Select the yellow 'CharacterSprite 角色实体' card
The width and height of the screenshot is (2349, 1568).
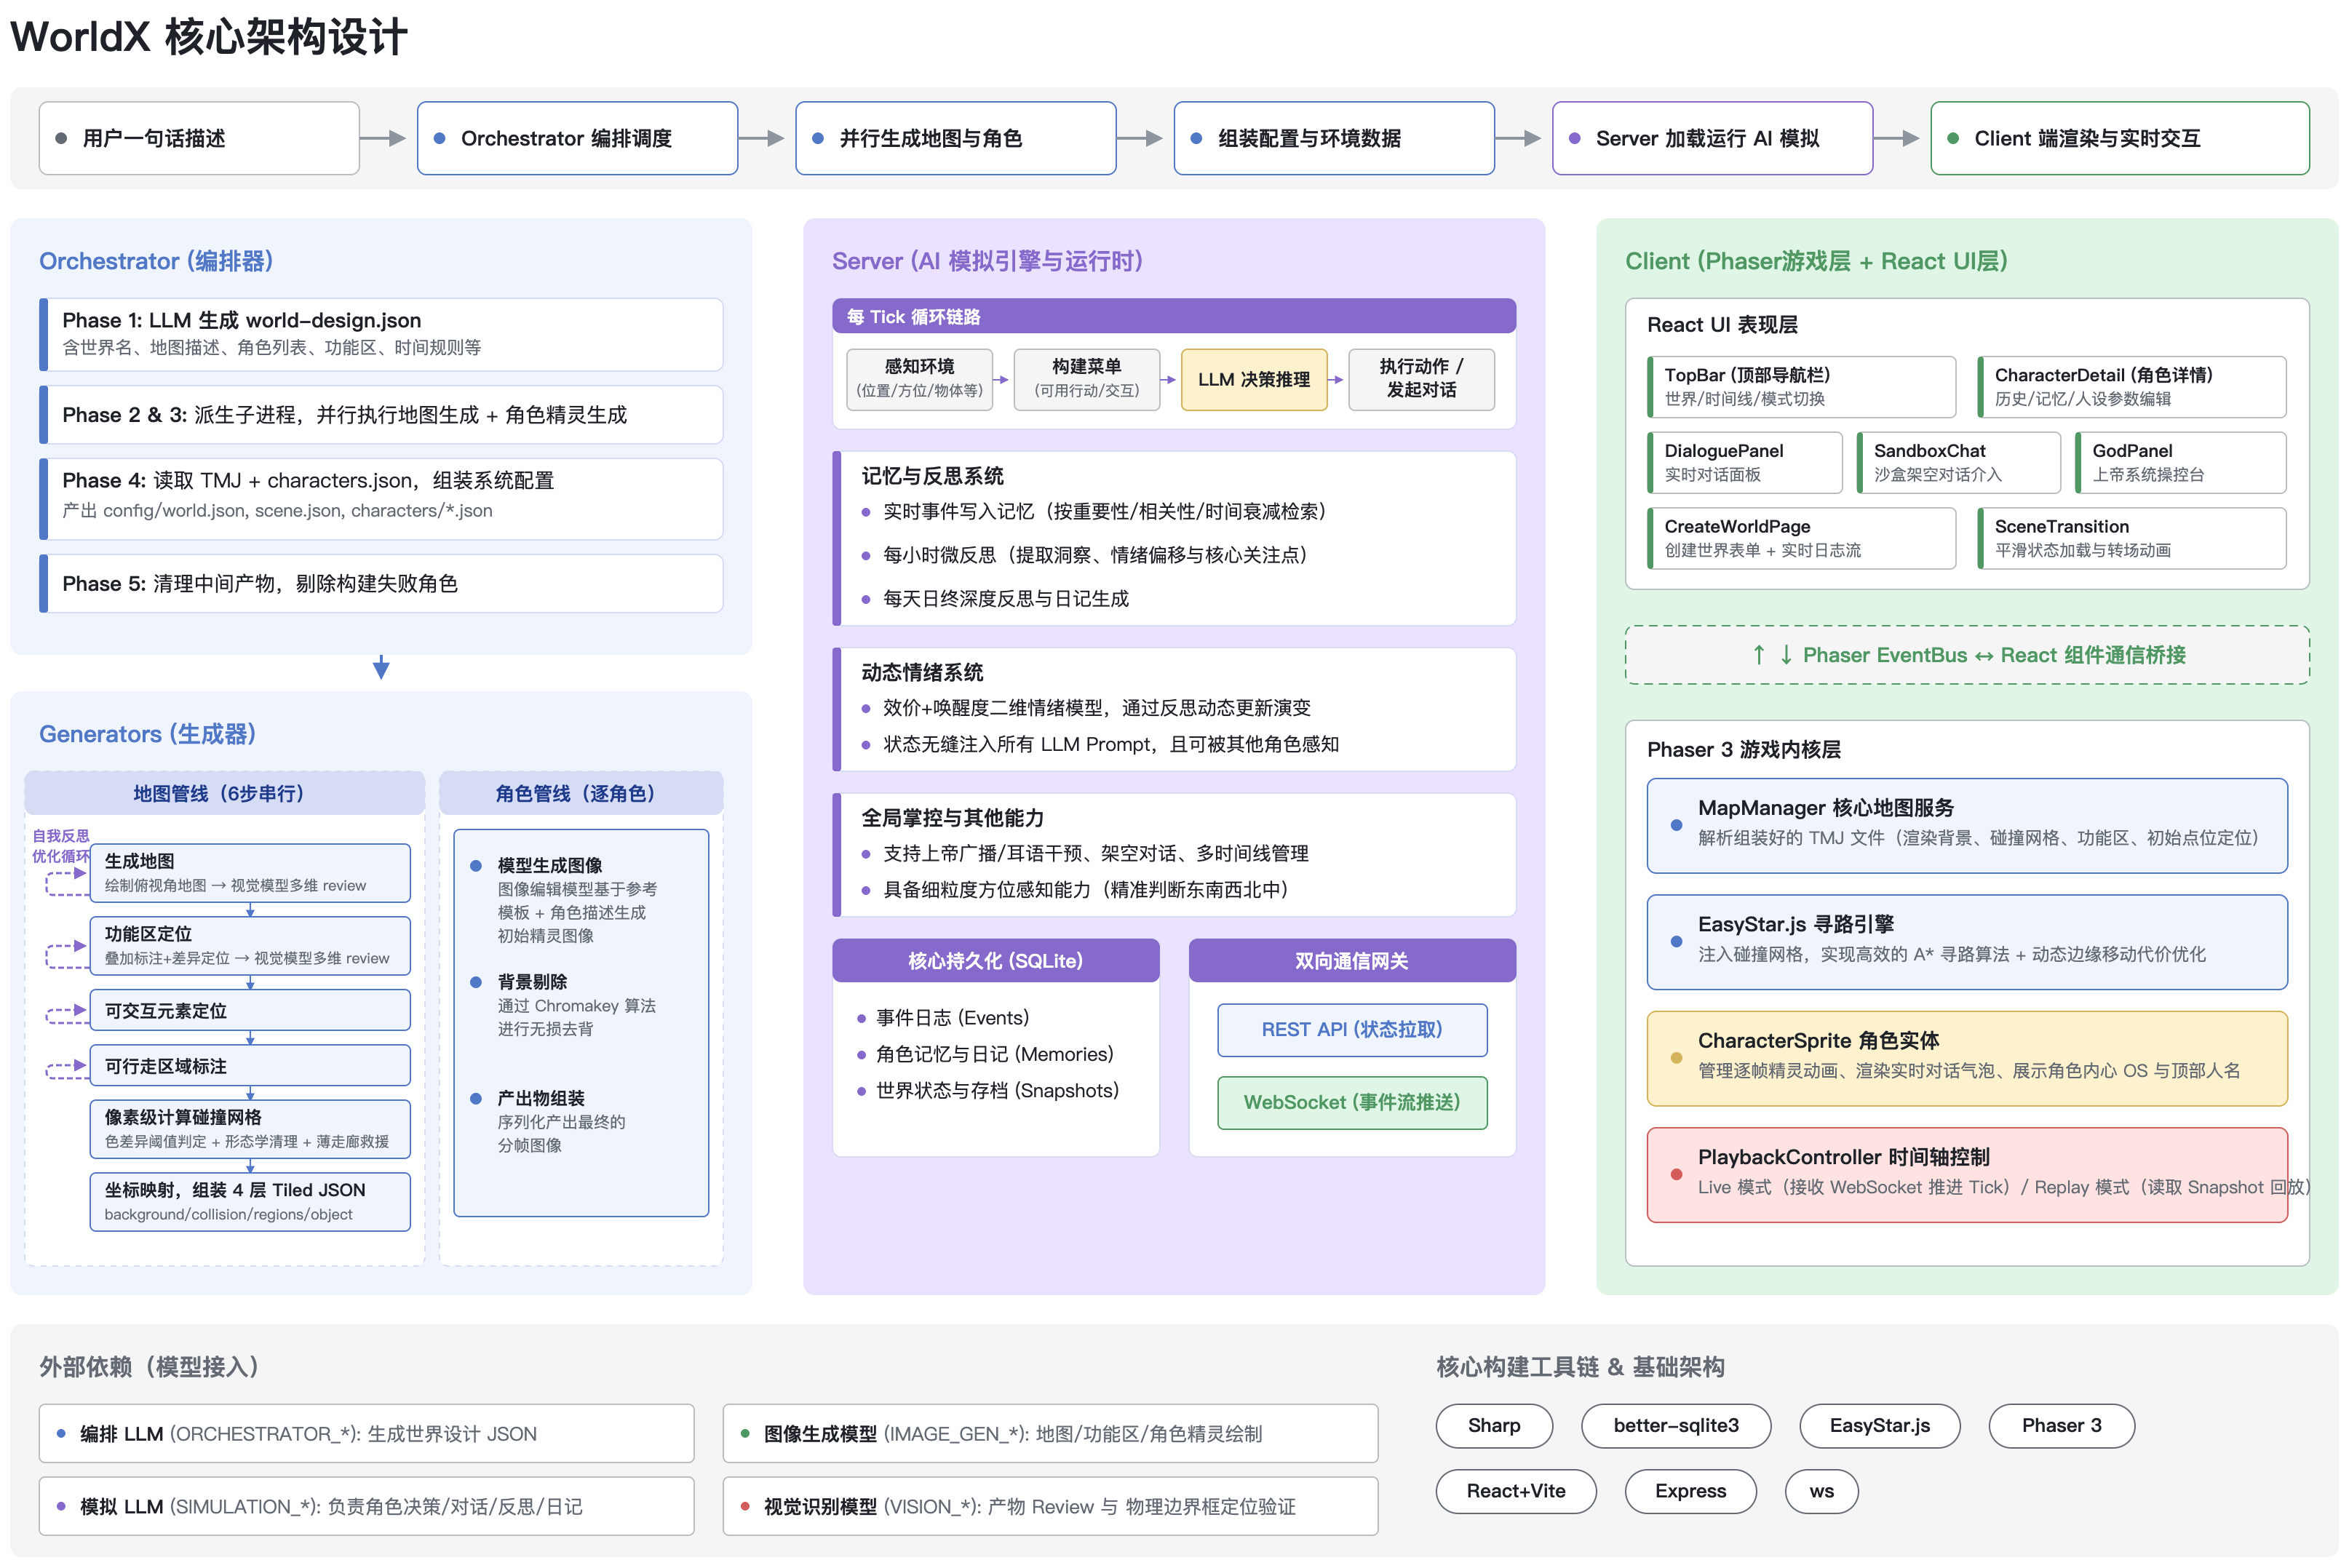(1966, 1058)
